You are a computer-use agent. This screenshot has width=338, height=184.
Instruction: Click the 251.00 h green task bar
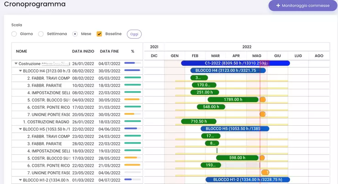point(205,92)
